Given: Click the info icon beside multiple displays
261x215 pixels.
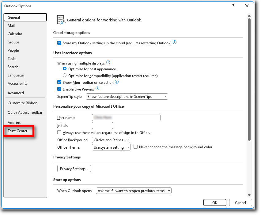Looking at the screenshot, I should coord(108,63).
